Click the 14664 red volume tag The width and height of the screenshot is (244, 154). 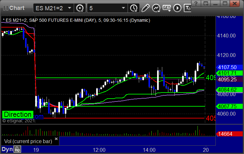pos(229,134)
